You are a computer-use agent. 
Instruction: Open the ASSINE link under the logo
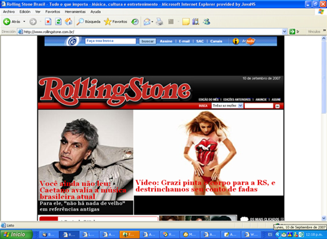click(276, 100)
